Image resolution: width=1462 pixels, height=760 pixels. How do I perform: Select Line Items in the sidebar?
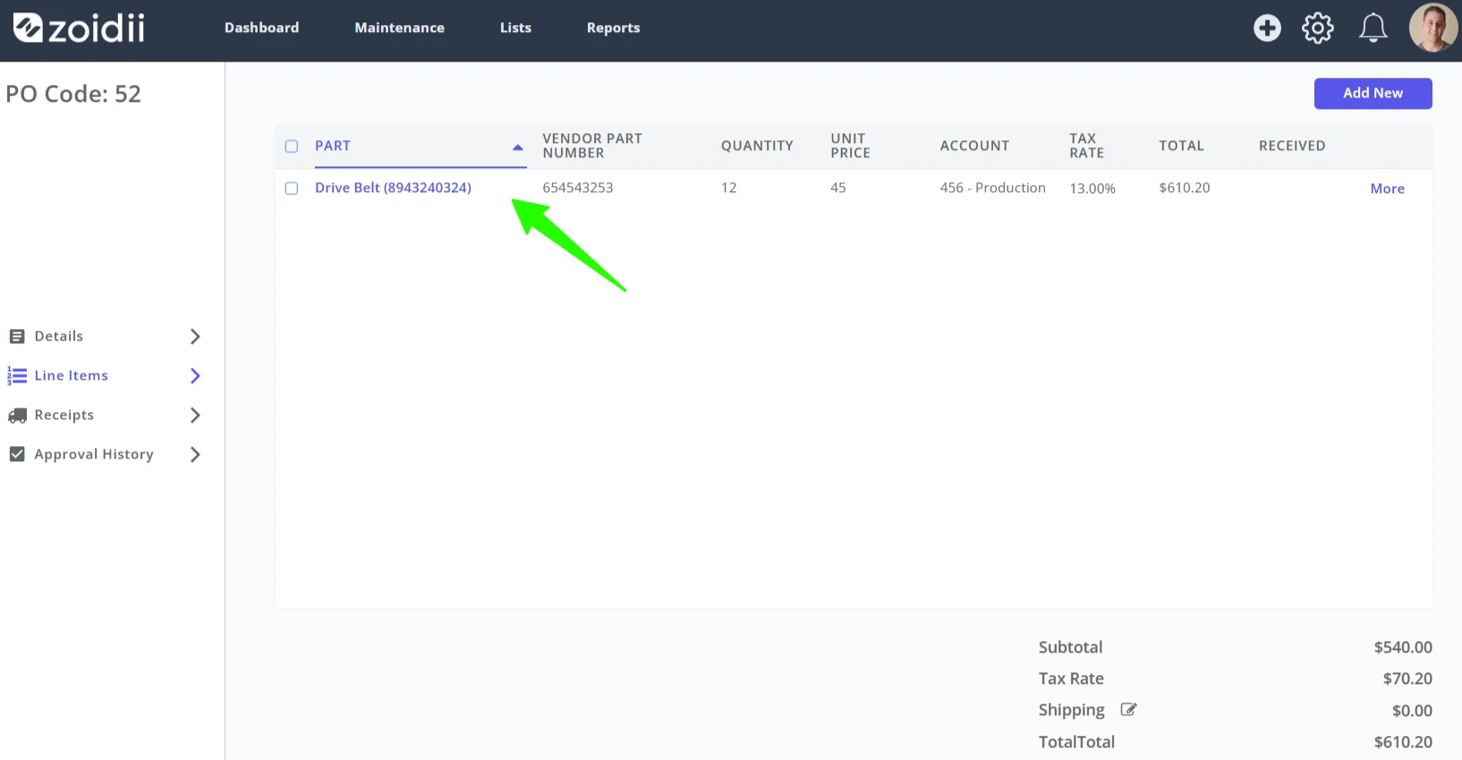tap(72, 376)
